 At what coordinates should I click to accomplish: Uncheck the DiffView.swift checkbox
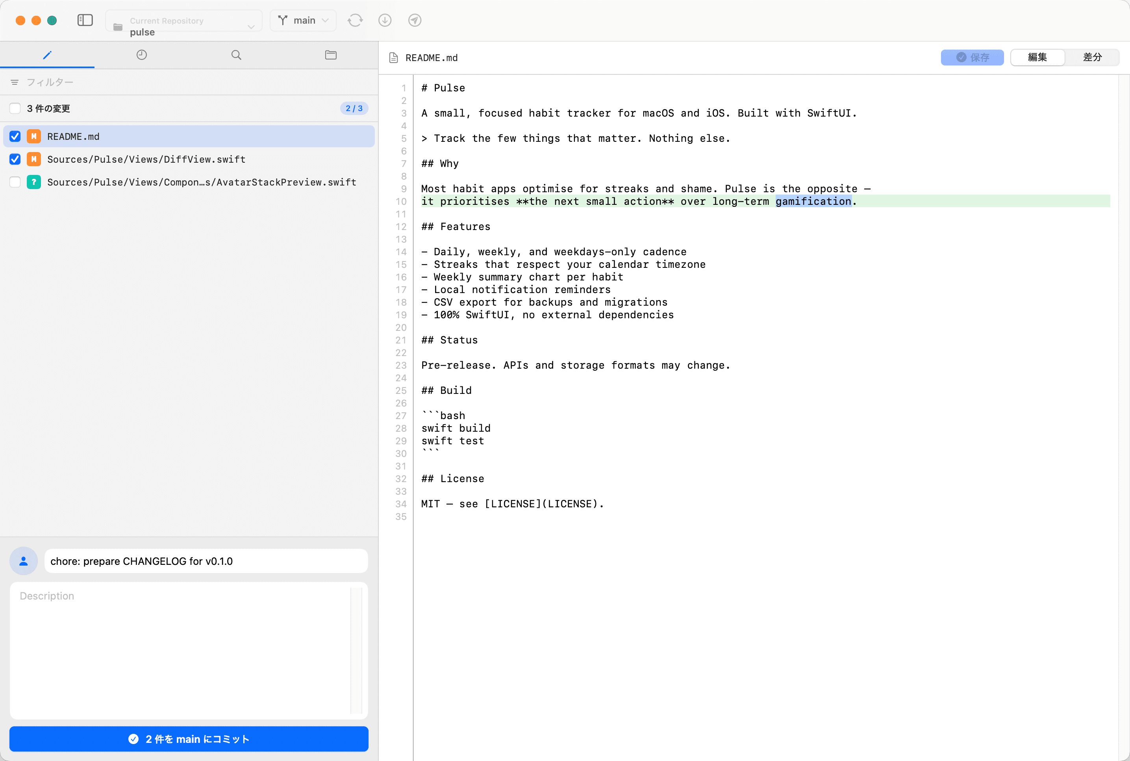tap(15, 159)
